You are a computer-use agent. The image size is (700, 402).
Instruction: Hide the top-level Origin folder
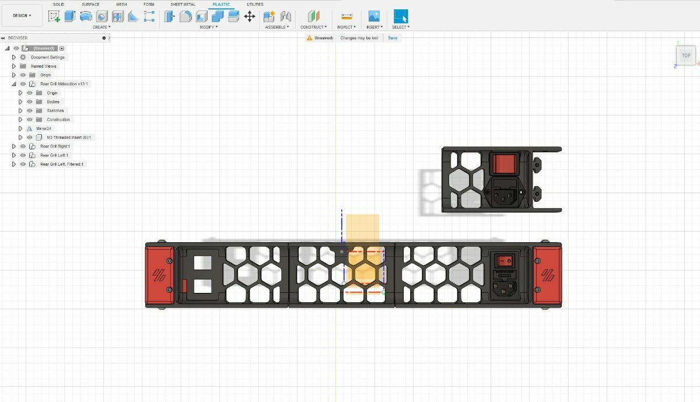(x=23, y=75)
